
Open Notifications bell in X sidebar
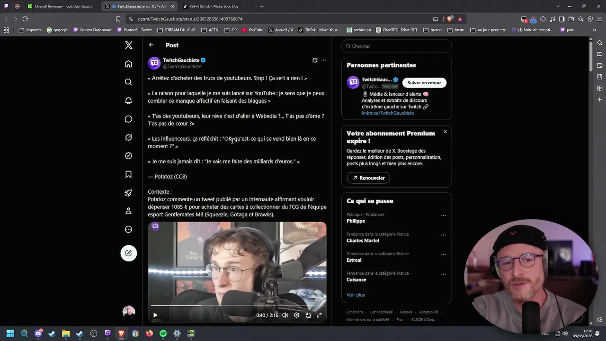pos(128,100)
